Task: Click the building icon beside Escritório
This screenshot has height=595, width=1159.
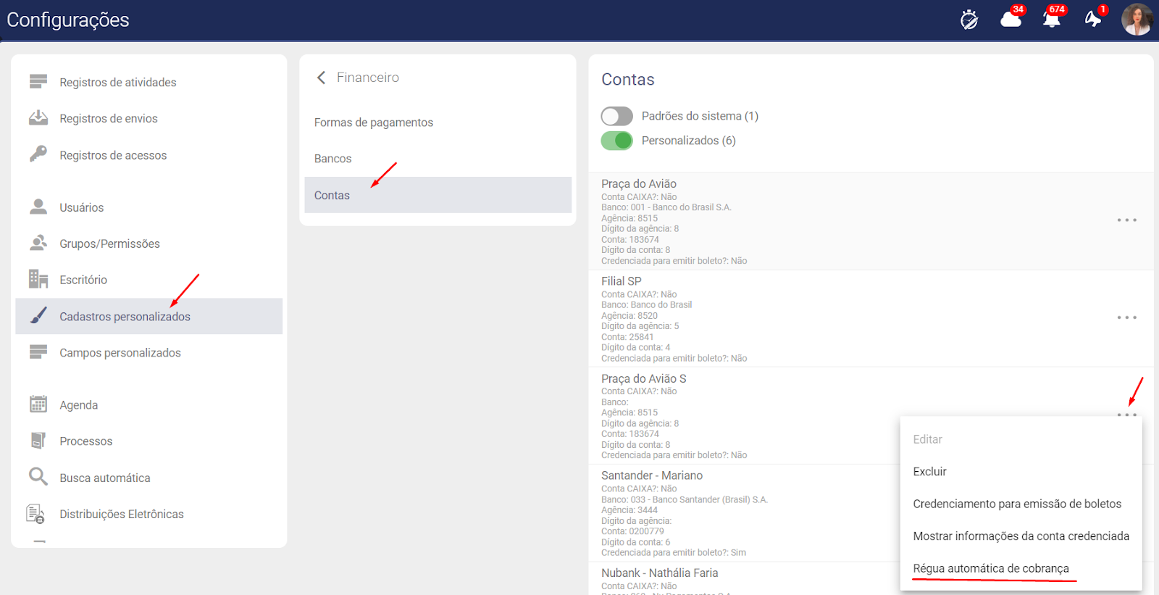Action: tap(38, 279)
